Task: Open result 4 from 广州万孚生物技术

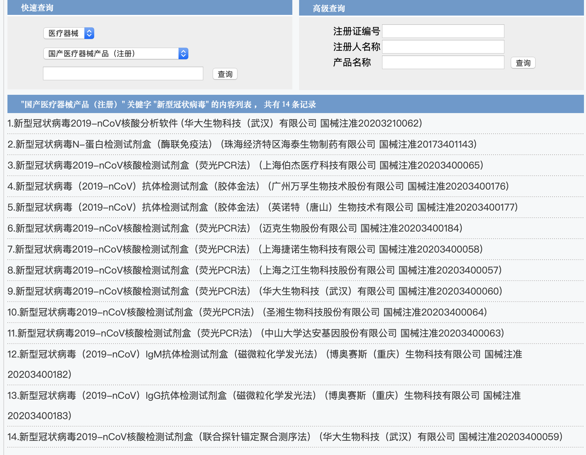Action: pos(258,186)
